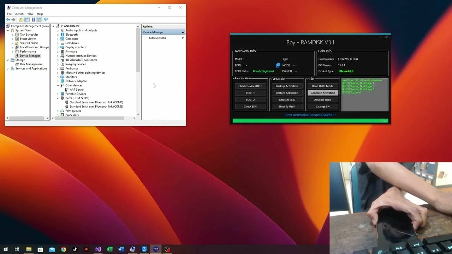Collapse the Device Manager actions section
The height and width of the screenshot is (254, 452).
coord(183,32)
